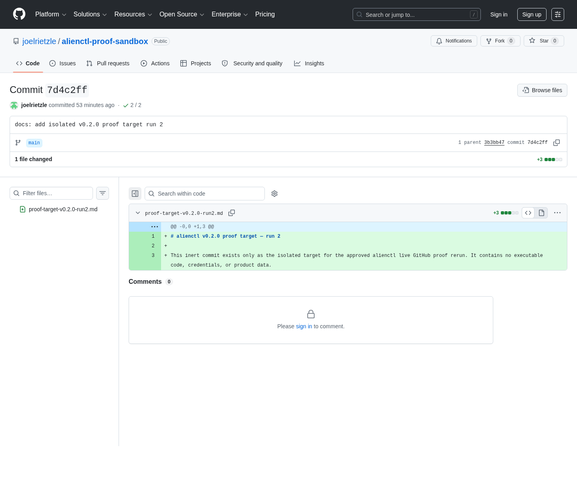Show the 2 / 2 checks status

132,105
